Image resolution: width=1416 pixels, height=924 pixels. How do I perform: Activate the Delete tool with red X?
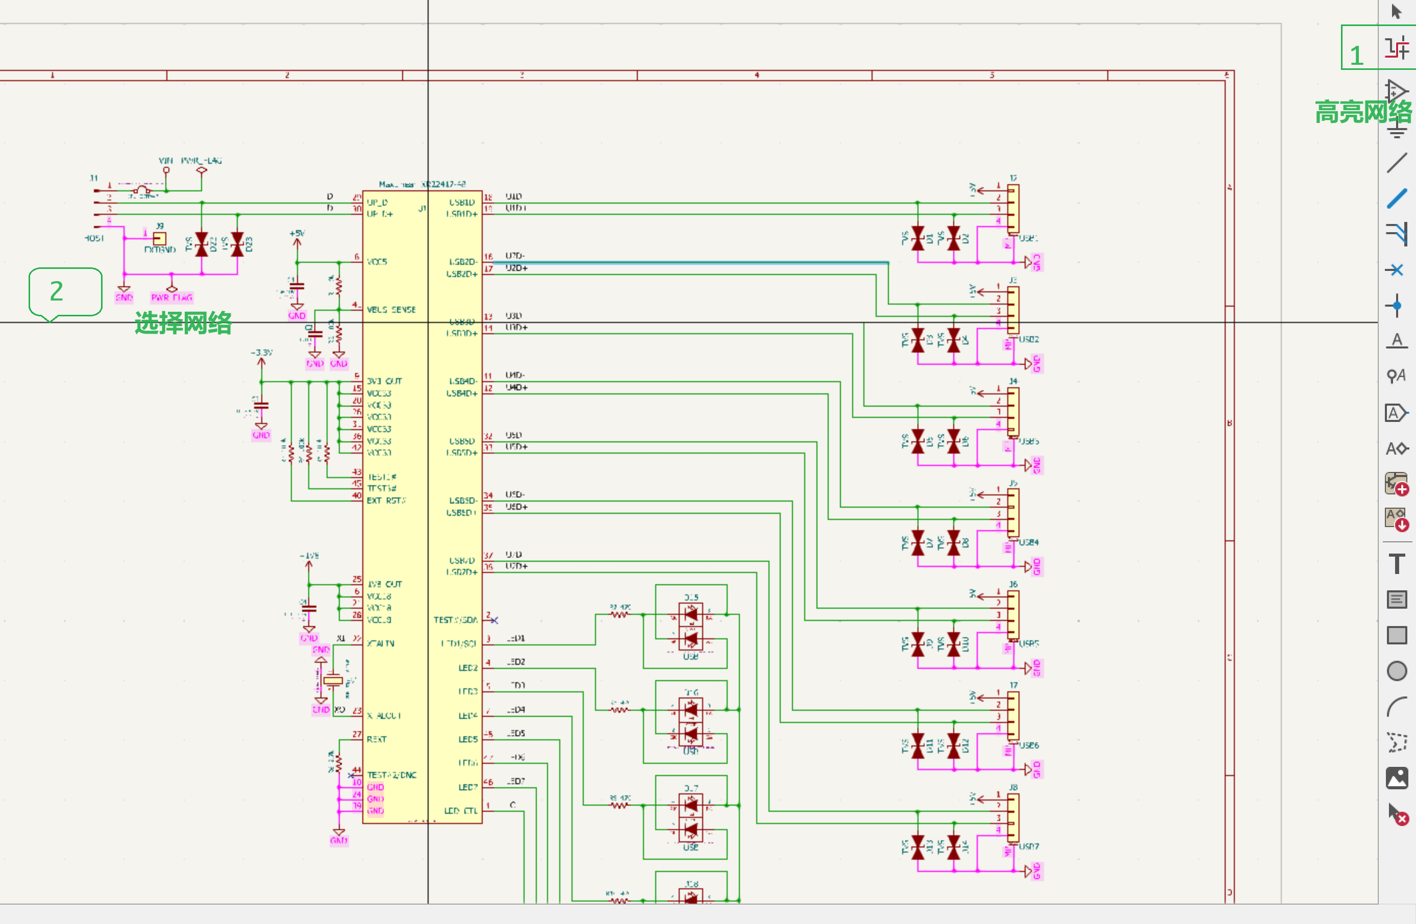1397,814
